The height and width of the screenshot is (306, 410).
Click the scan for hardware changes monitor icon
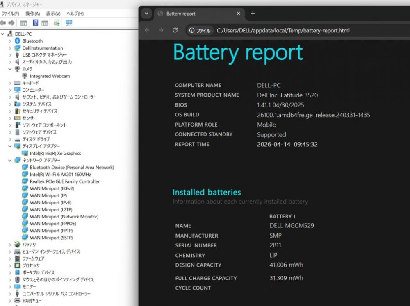tap(69, 23)
